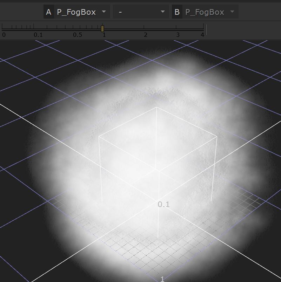Open the wipe mode dropdown showing a dash
This screenshot has height=282, width=281.
[x=141, y=12]
